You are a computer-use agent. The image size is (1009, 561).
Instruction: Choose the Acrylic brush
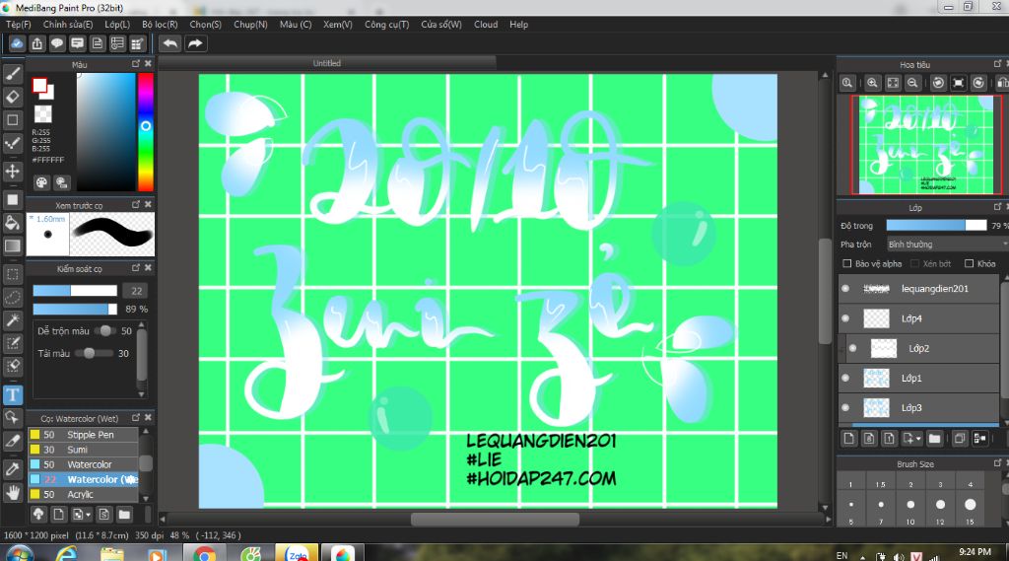[83, 495]
